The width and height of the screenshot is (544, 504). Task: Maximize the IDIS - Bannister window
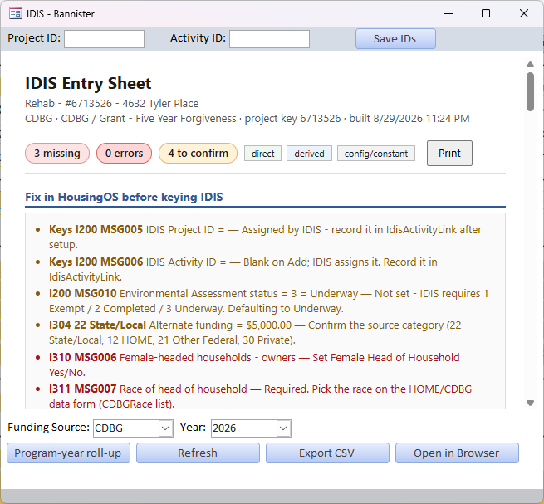click(x=486, y=13)
